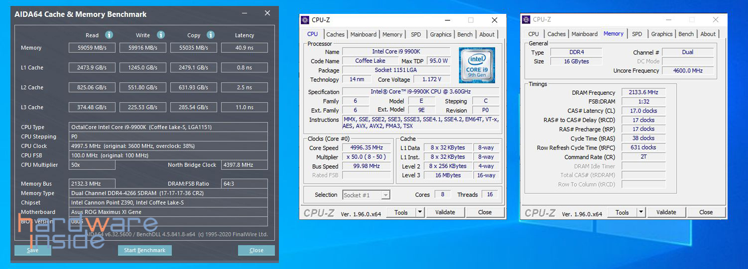The image size is (748, 269).
Task: Close AIDA64 window with the title X
Action: (x=267, y=13)
